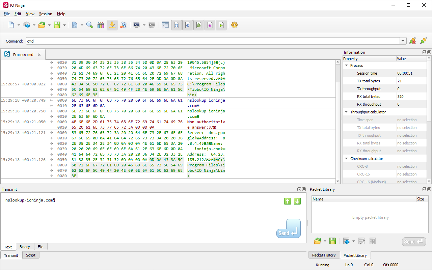Click the clear log eraser icon
432x270 pixels.
[x=123, y=25]
